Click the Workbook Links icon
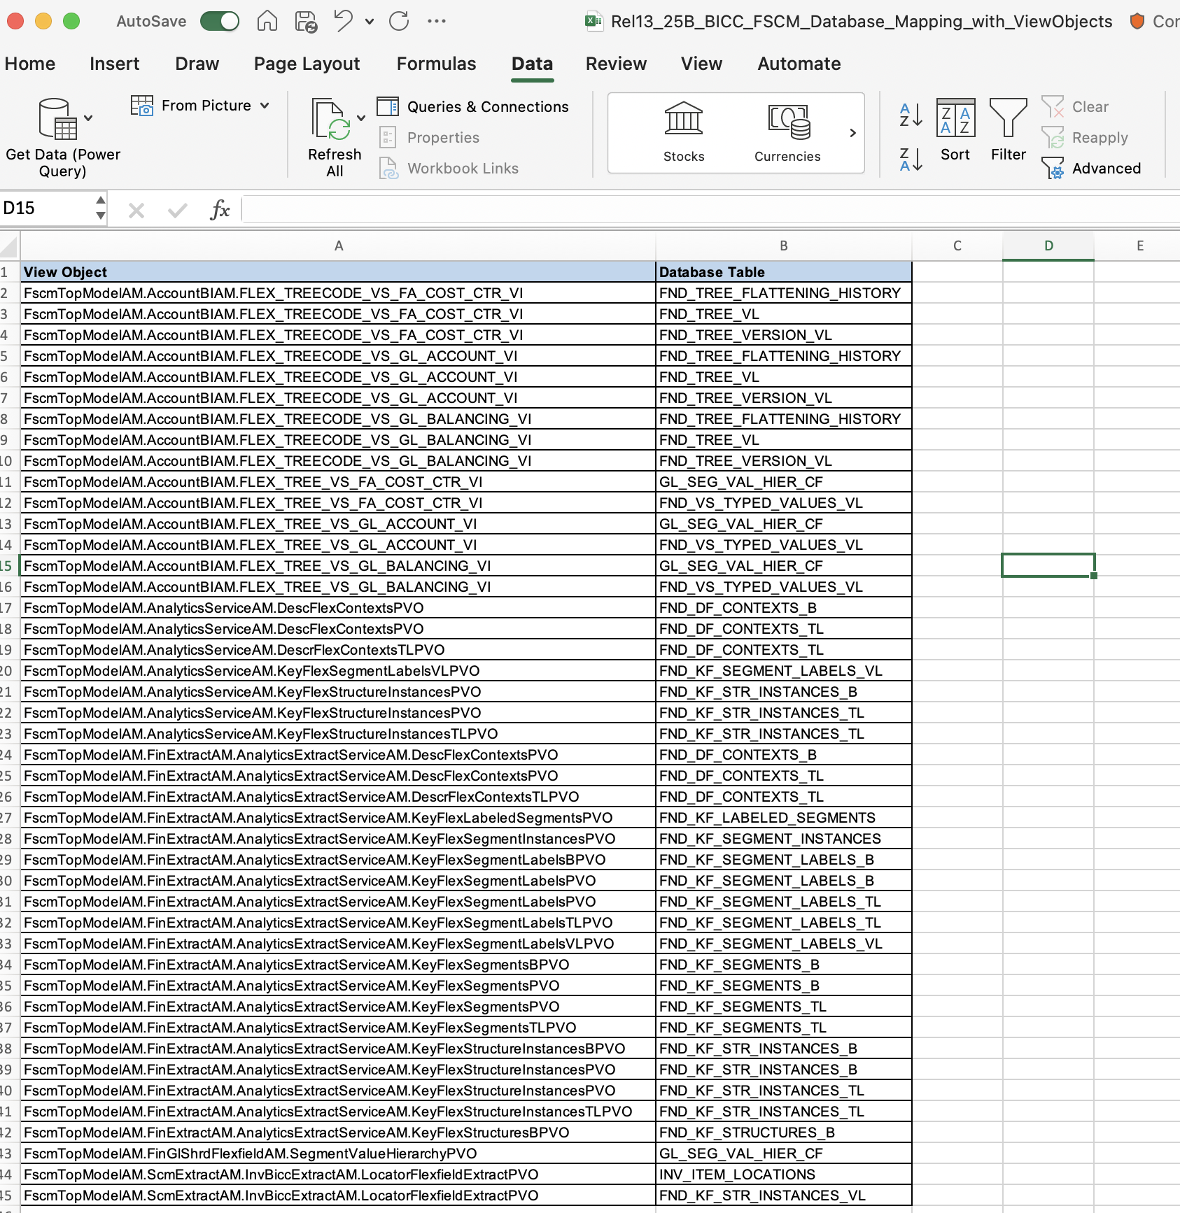 click(x=389, y=168)
